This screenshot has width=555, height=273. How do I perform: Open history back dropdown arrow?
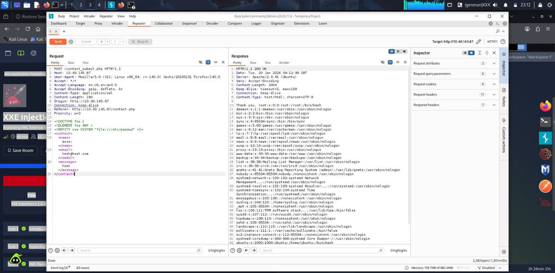click(107, 42)
